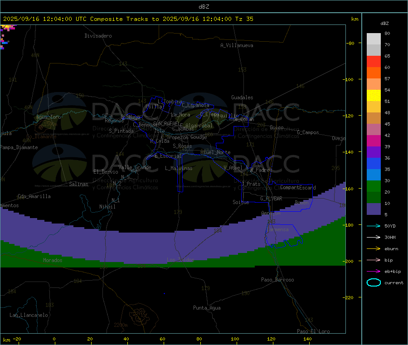Click the Bowen map label
Image resolution: width=408 pixels, height=345 pixels.
pos(301,202)
